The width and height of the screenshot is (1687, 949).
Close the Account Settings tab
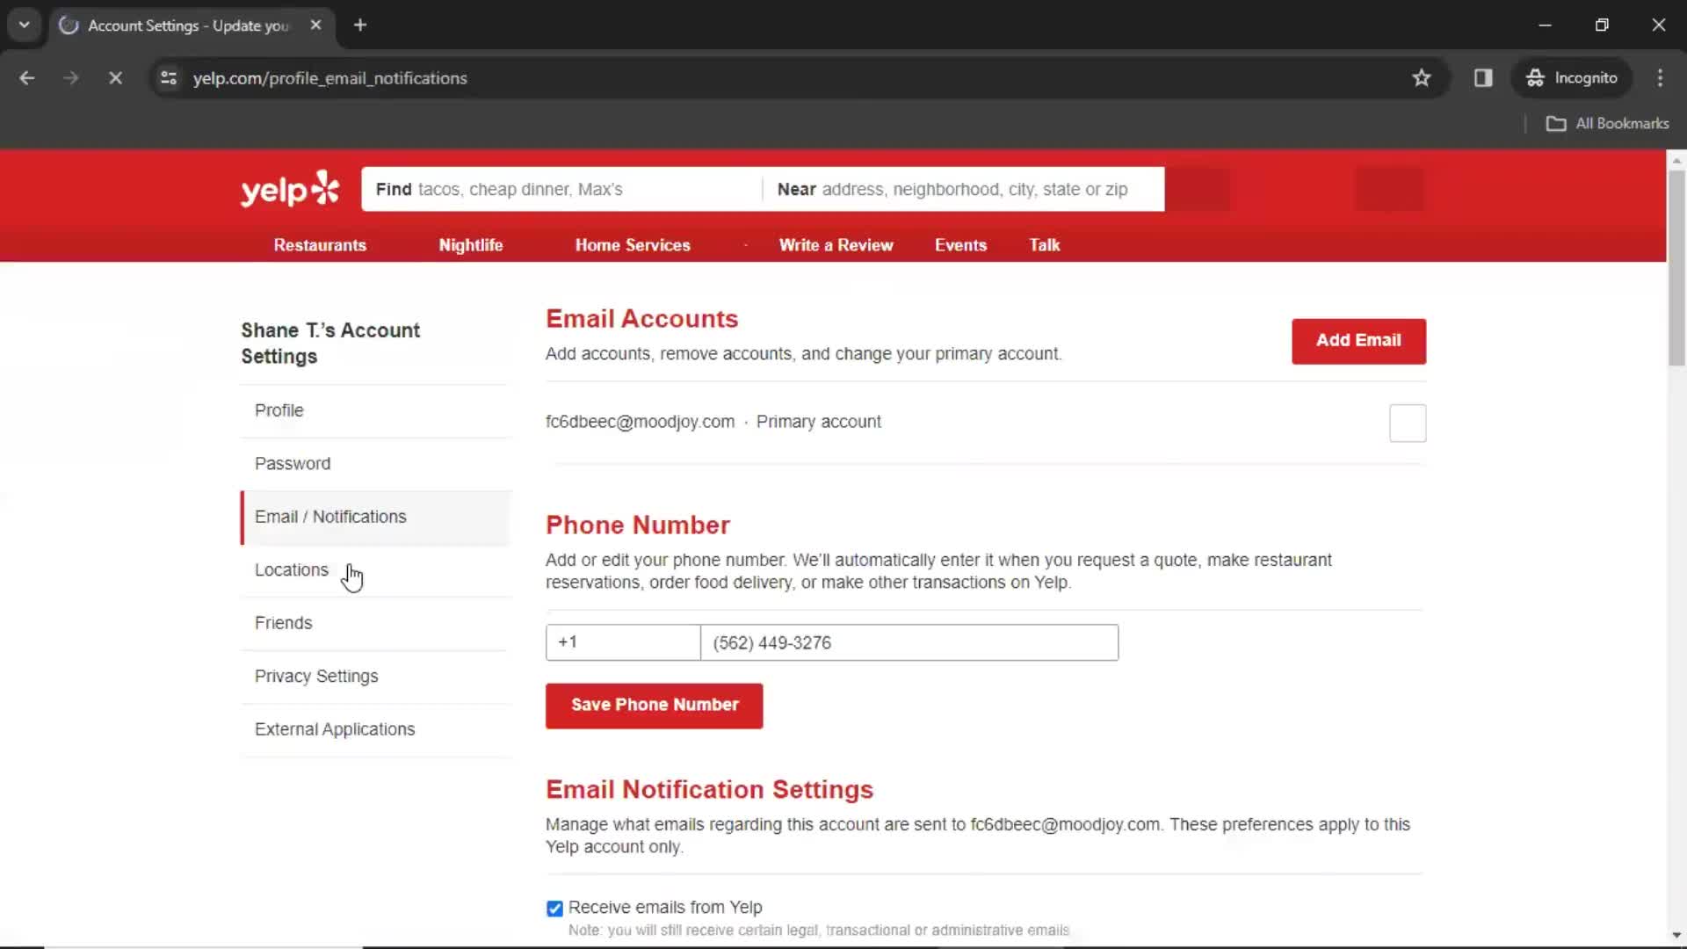tap(315, 25)
